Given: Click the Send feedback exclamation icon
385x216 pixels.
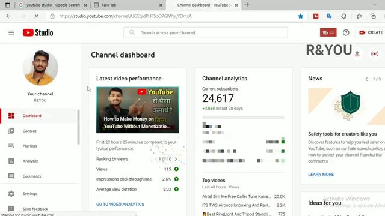Looking at the screenshot, I should [11, 208].
